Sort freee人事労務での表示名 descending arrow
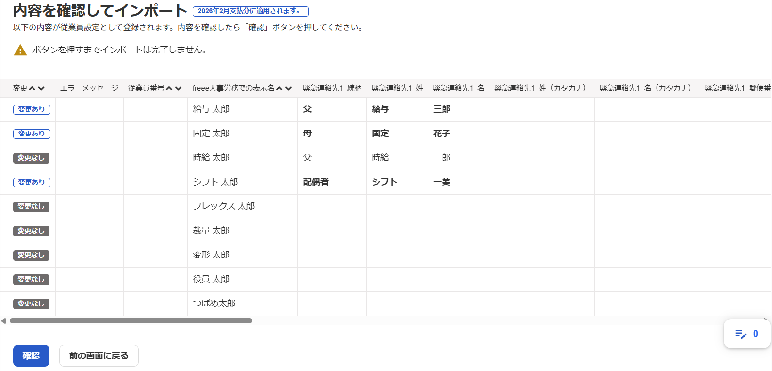Screen dimensions: 772x371 tap(288, 88)
